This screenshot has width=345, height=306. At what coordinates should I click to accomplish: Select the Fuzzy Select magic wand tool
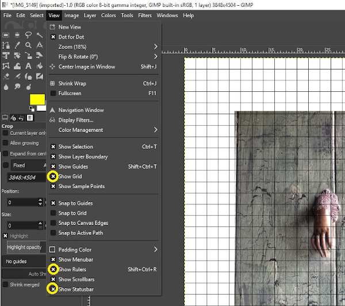[x=40, y=35]
